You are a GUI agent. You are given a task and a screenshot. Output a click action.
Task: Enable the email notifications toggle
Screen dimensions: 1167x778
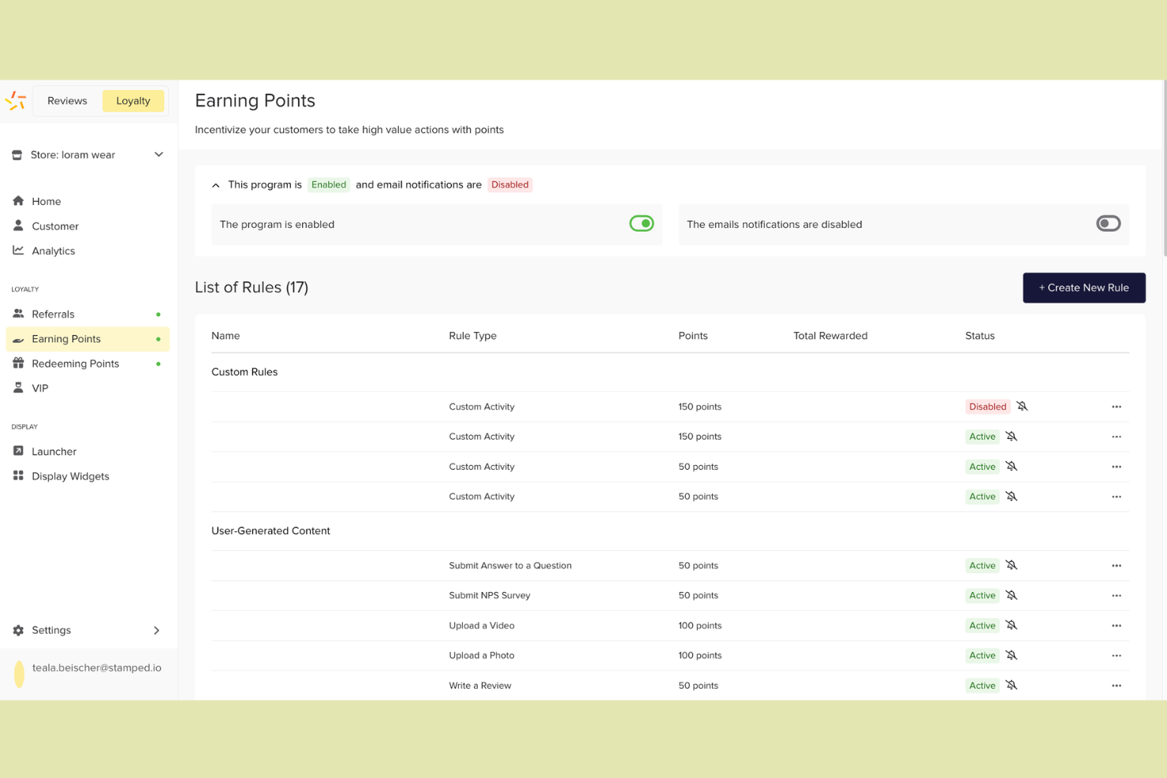(1109, 224)
